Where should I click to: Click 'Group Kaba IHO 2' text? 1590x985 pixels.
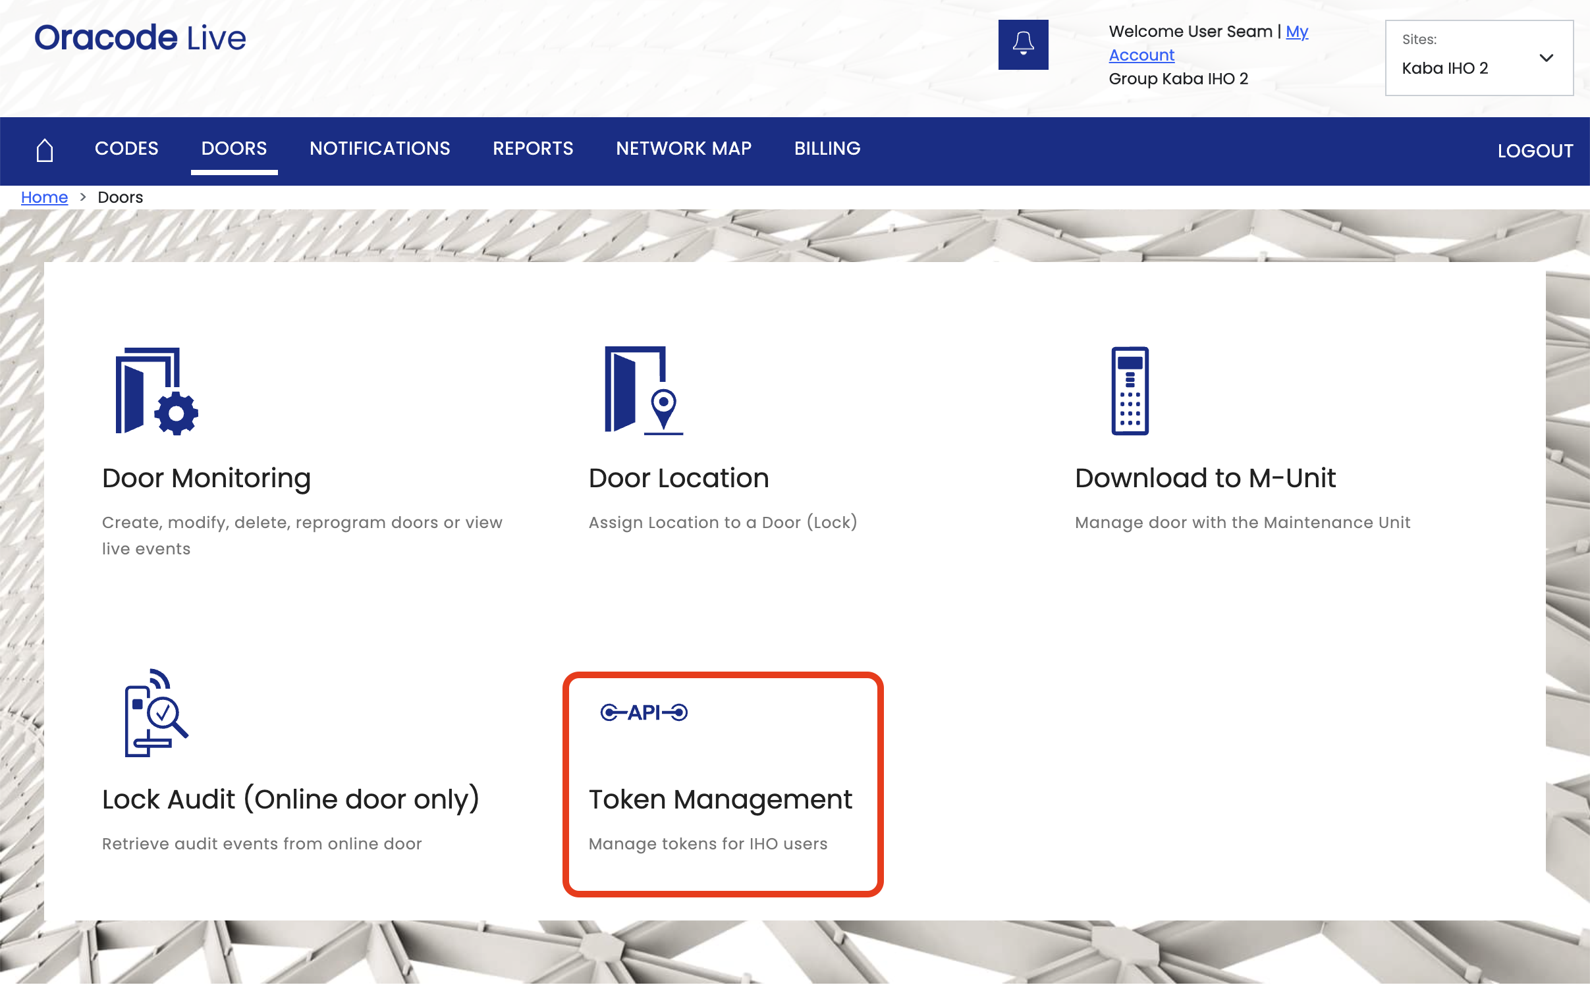coord(1178,79)
